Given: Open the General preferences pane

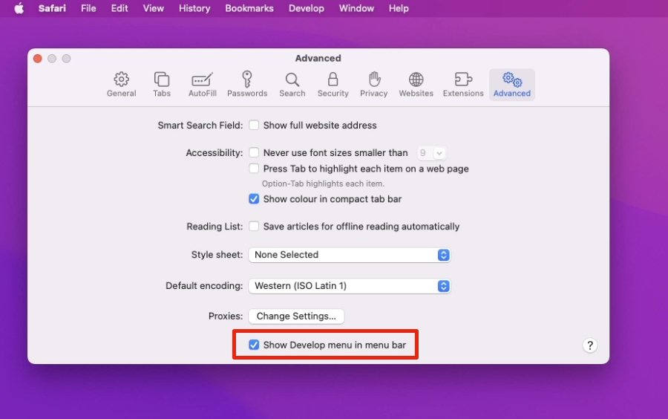Looking at the screenshot, I should click(x=122, y=85).
